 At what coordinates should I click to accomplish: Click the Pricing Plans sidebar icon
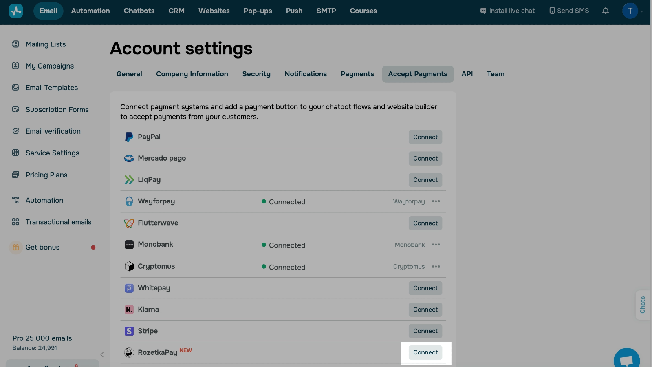[15, 175]
